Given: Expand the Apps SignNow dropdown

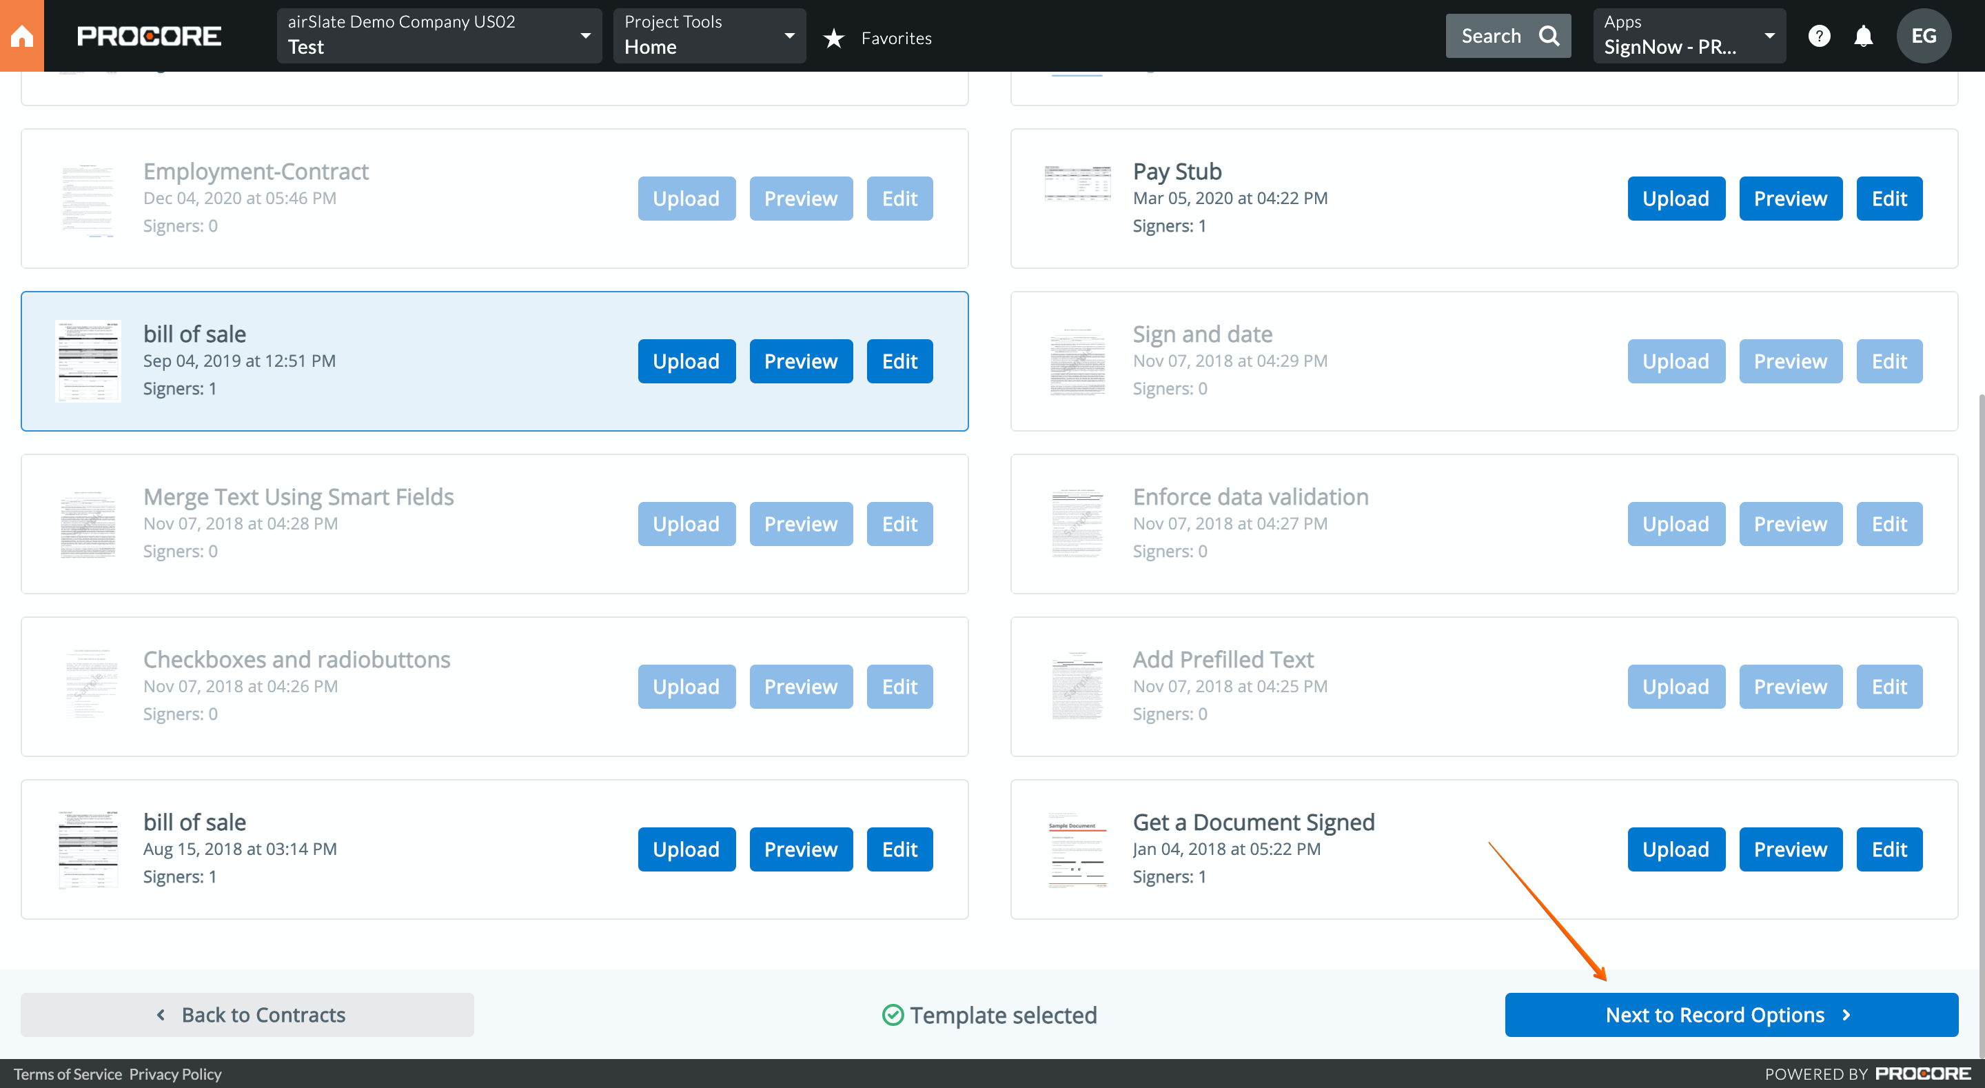Looking at the screenshot, I should [1689, 35].
